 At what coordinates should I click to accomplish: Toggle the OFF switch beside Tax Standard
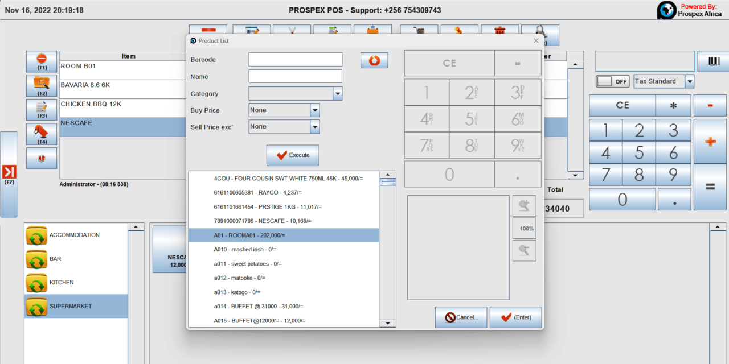coord(613,81)
